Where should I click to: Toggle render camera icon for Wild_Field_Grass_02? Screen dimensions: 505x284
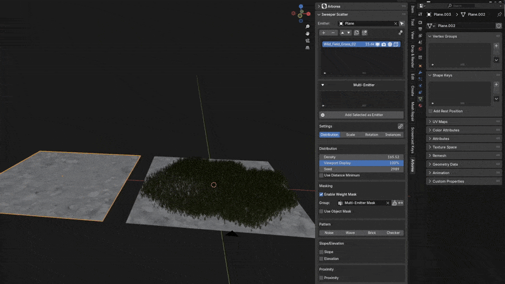[x=384, y=44]
